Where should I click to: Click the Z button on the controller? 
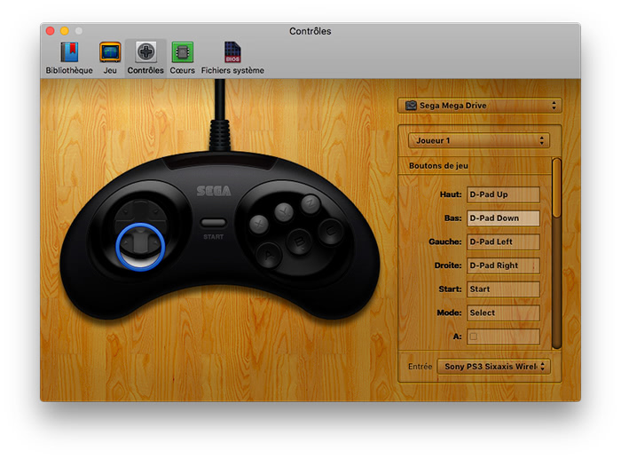(x=310, y=203)
